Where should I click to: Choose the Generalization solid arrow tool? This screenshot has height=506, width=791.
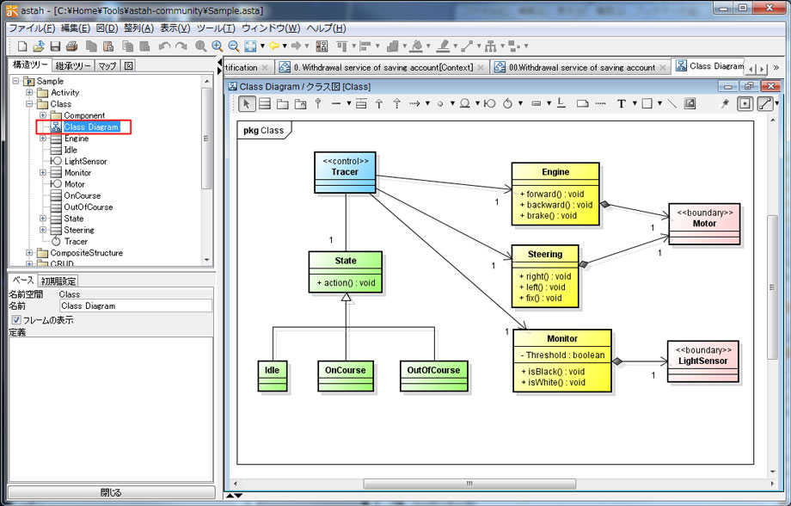(379, 104)
